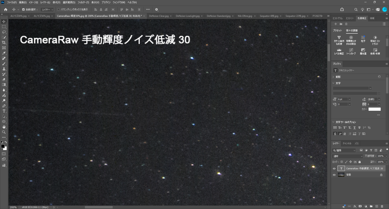Image resolution: width=389 pixels, height=209 pixels.
Task: Add a Brightness/Contrast adjustment (明るさ・コントラスト)
Action: click(x=375, y=40)
